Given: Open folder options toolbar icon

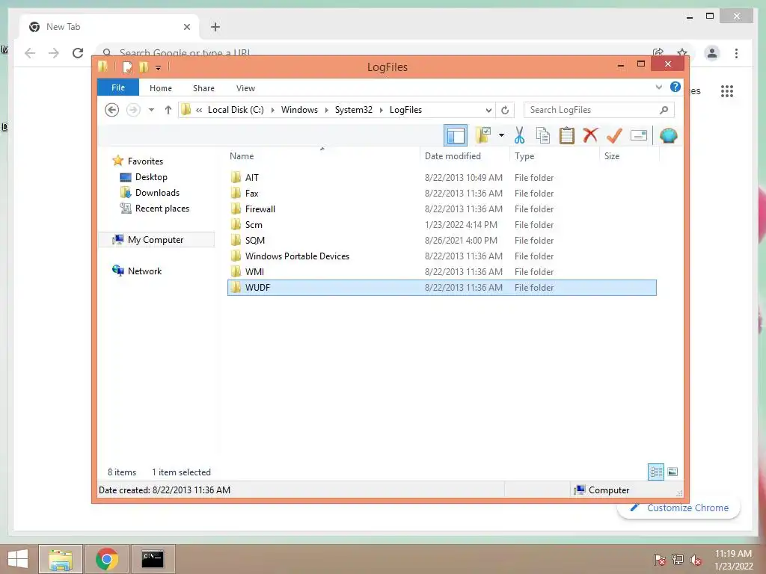Looking at the screenshot, I should [483, 135].
